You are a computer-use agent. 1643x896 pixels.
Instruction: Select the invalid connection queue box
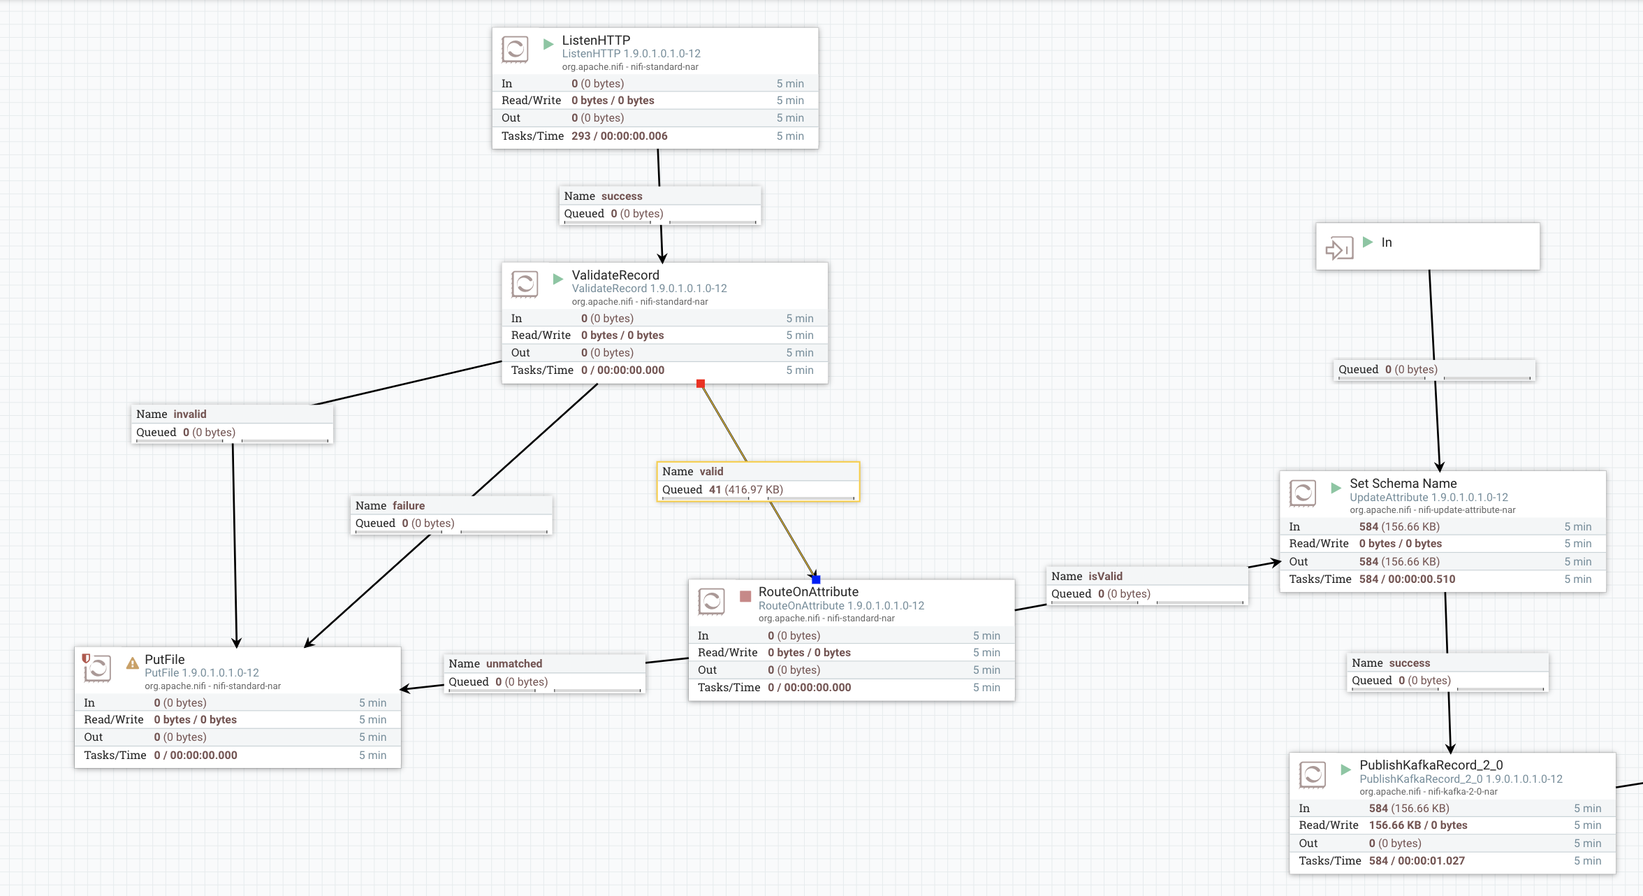coord(232,424)
